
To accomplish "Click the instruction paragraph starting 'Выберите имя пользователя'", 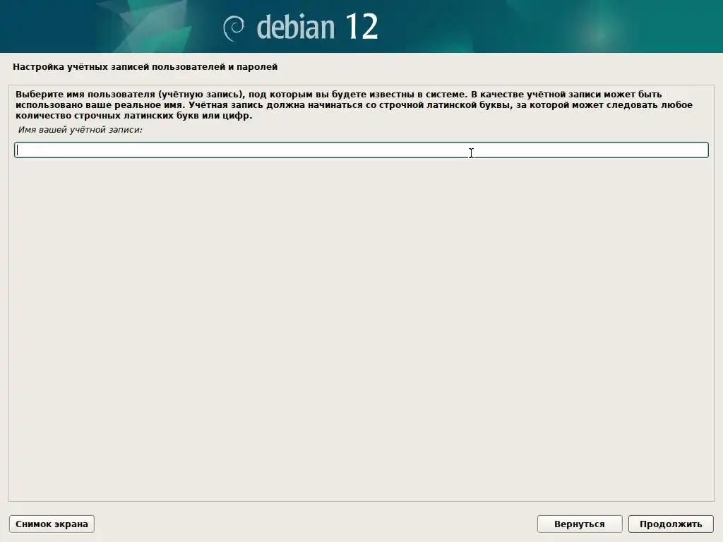I will 354,104.
